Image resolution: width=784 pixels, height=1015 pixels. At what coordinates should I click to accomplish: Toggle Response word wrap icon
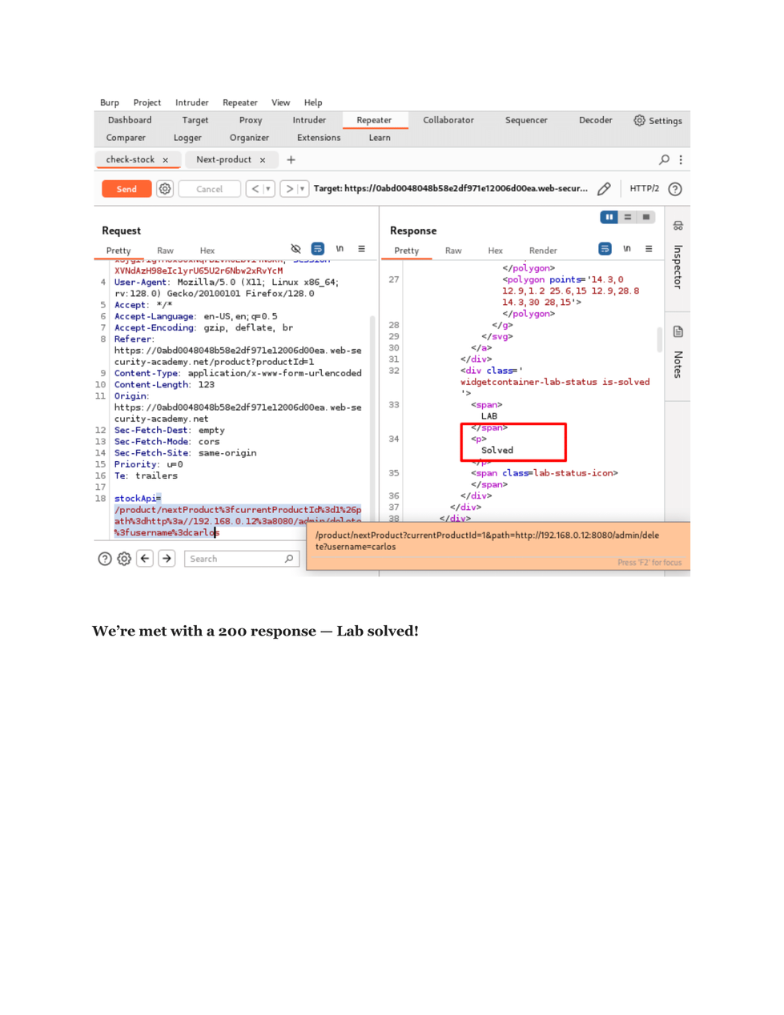pos(605,249)
